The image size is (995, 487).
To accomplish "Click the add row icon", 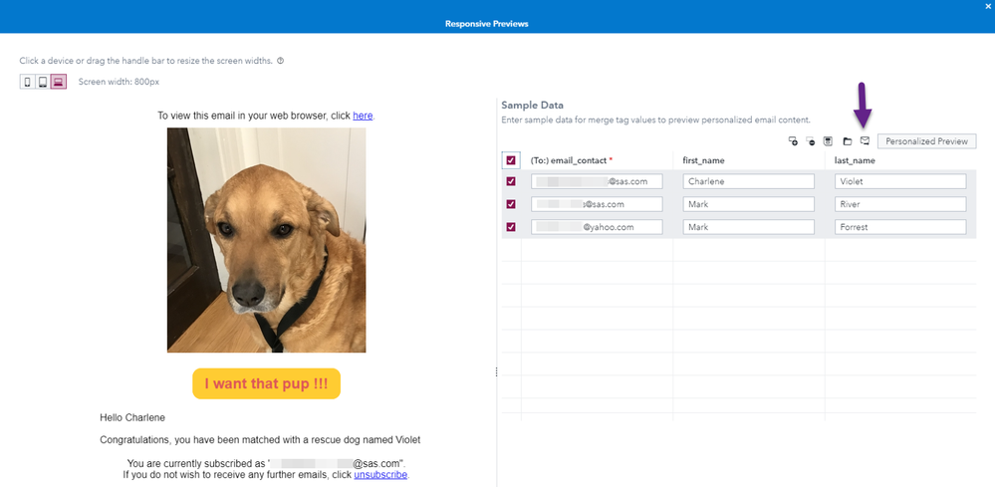I will coord(793,141).
